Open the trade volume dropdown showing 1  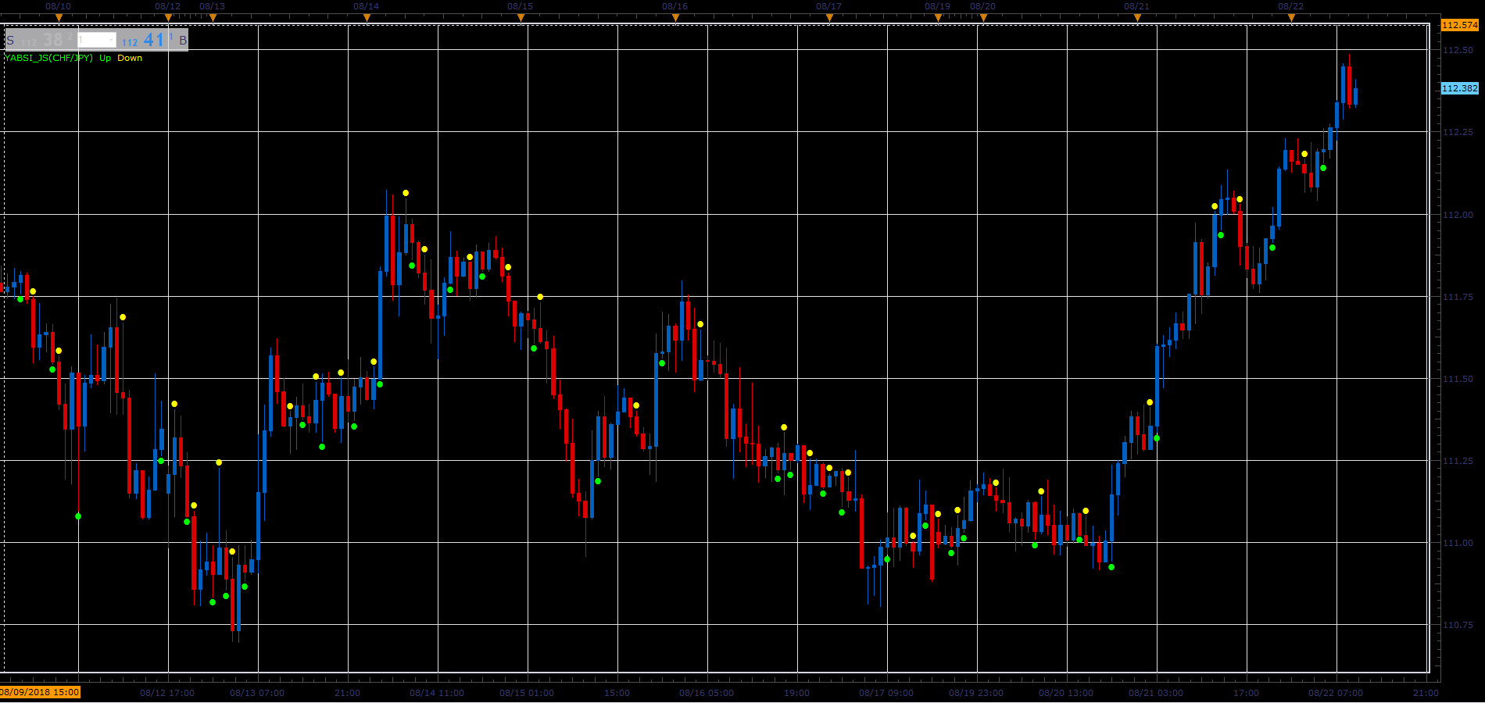pyautogui.click(x=97, y=40)
